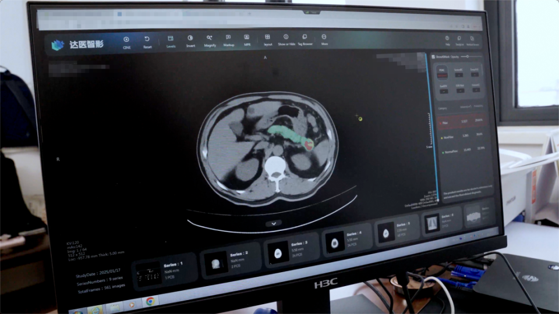Click the Category column header

point(443,108)
